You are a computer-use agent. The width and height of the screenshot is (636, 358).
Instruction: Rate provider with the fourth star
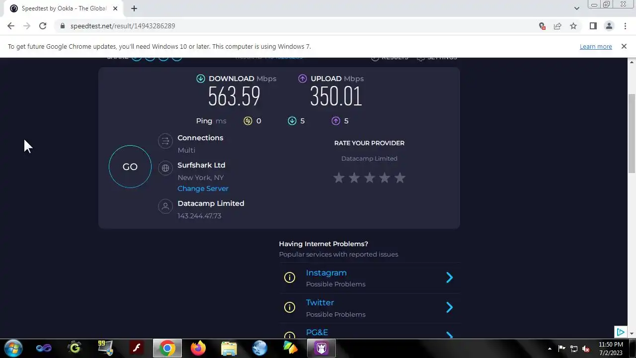click(x=385, y=178)
